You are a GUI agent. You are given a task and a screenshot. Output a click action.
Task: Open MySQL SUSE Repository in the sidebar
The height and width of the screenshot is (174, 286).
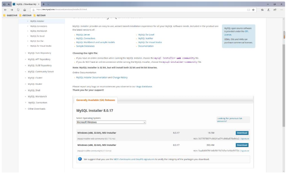40,66
